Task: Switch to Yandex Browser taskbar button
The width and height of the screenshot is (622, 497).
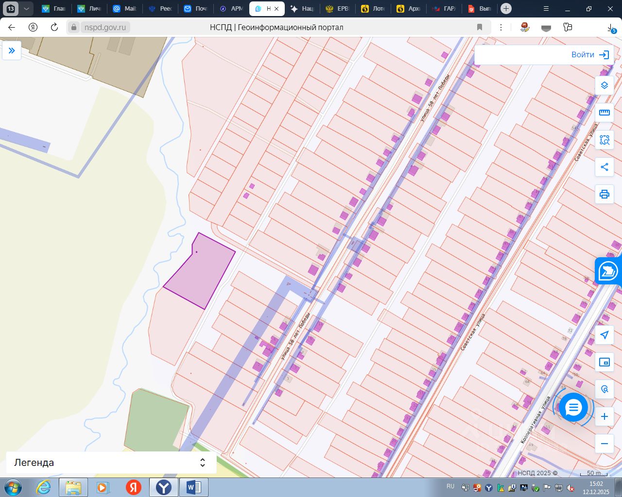Action: point(163,487)
